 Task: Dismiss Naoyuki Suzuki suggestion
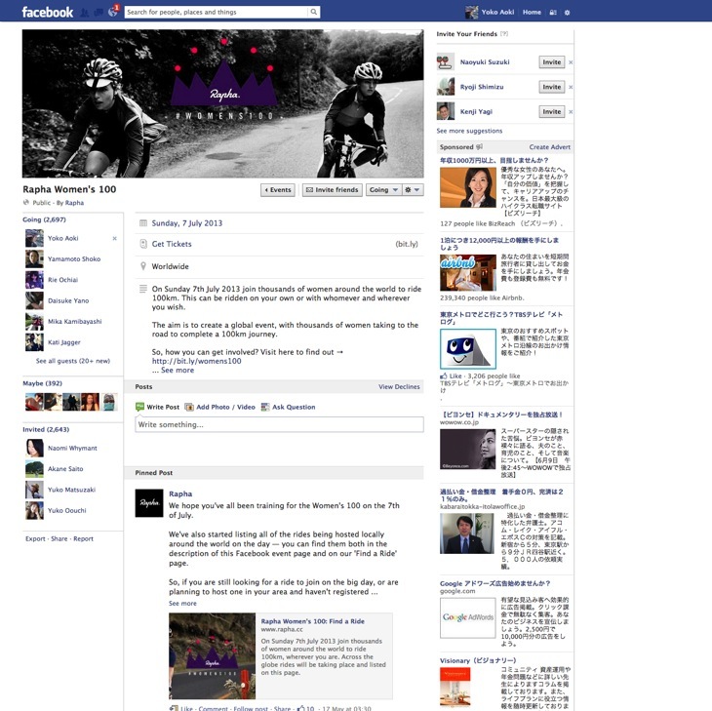(x=571, y=62)
